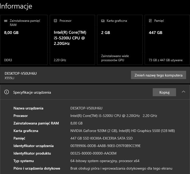Click Zmień nazwę tego komputera button
The height and width of the screenshot is (174, 190).
(158, 75)
